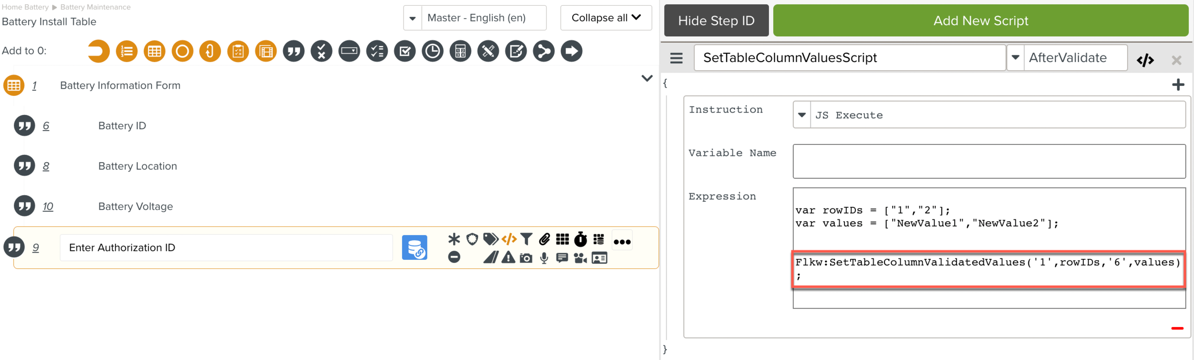The height and width of the screenshot is (360, 1194).
Task: Open the script hamburger menu
Action: pyautogui.click(x=676, y=58)
